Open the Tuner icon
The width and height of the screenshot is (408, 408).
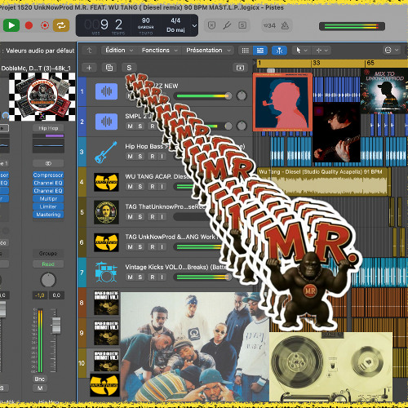227,25
